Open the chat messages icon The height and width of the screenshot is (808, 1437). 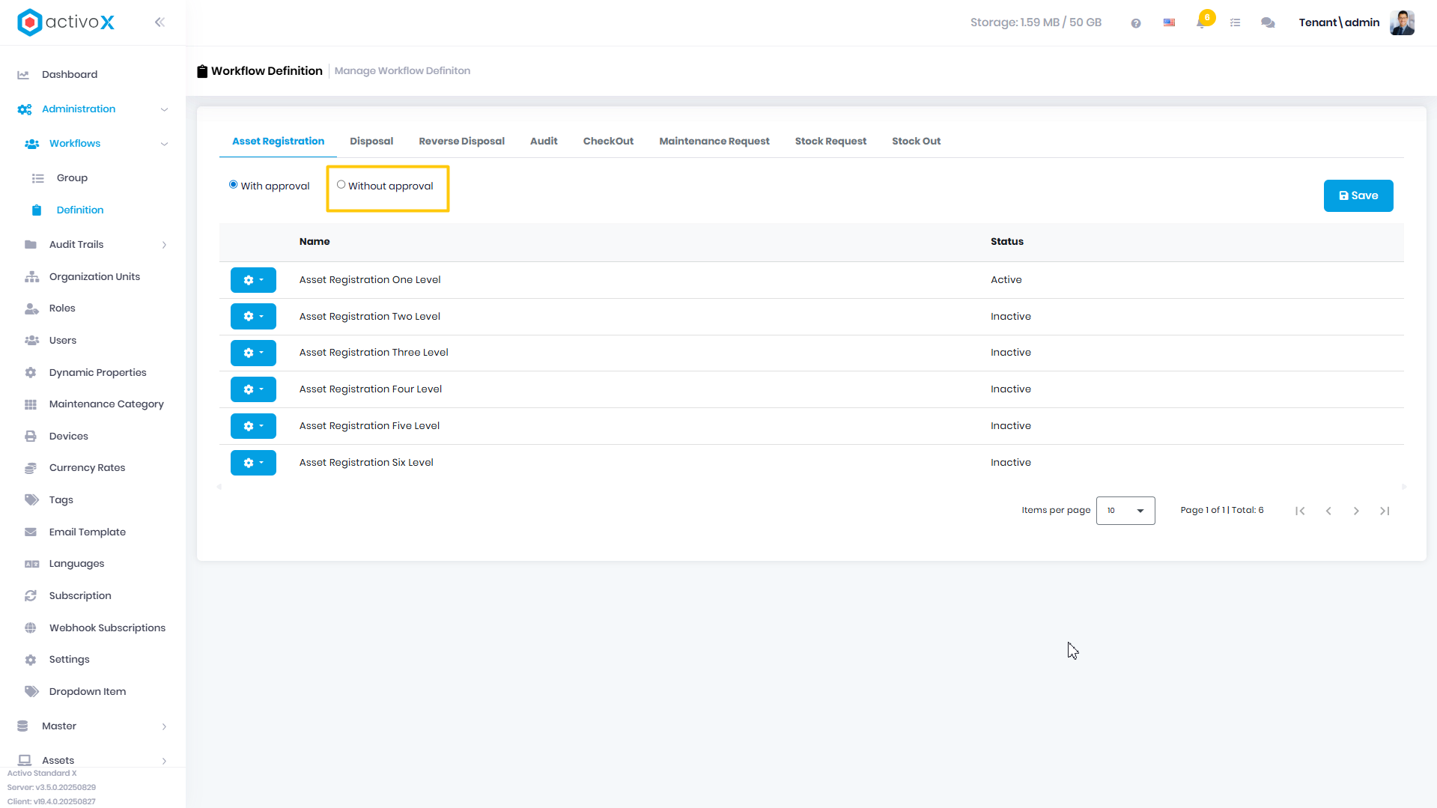[x=1268, y=23]
